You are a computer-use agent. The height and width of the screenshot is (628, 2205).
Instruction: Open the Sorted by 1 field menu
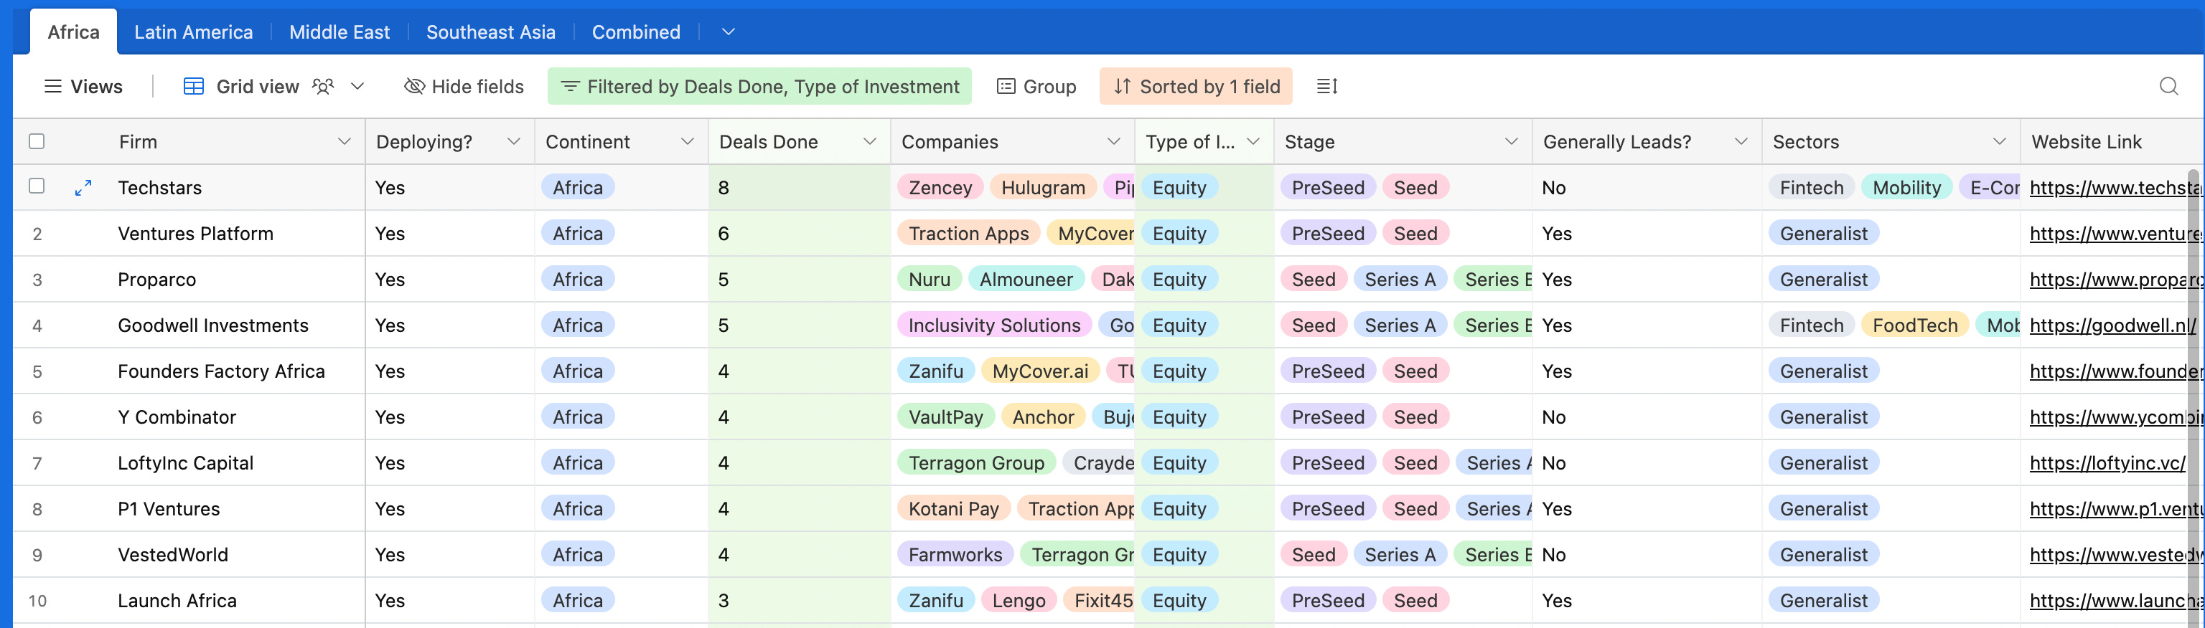(x=1196, y=86)
